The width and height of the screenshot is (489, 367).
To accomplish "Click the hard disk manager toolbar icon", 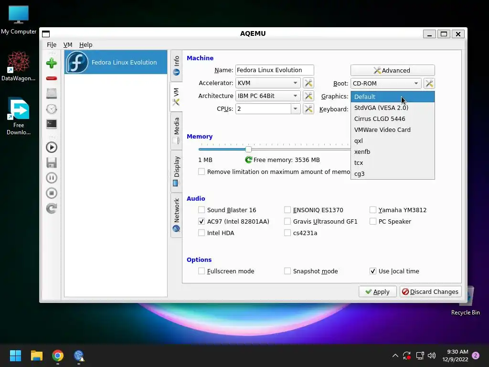I will click(x=52, y=93).
